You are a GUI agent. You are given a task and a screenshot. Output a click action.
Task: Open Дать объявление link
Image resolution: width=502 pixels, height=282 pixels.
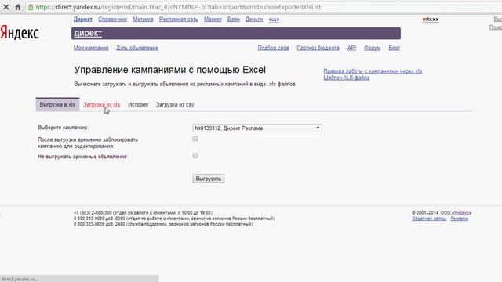[x=137, y=48]
